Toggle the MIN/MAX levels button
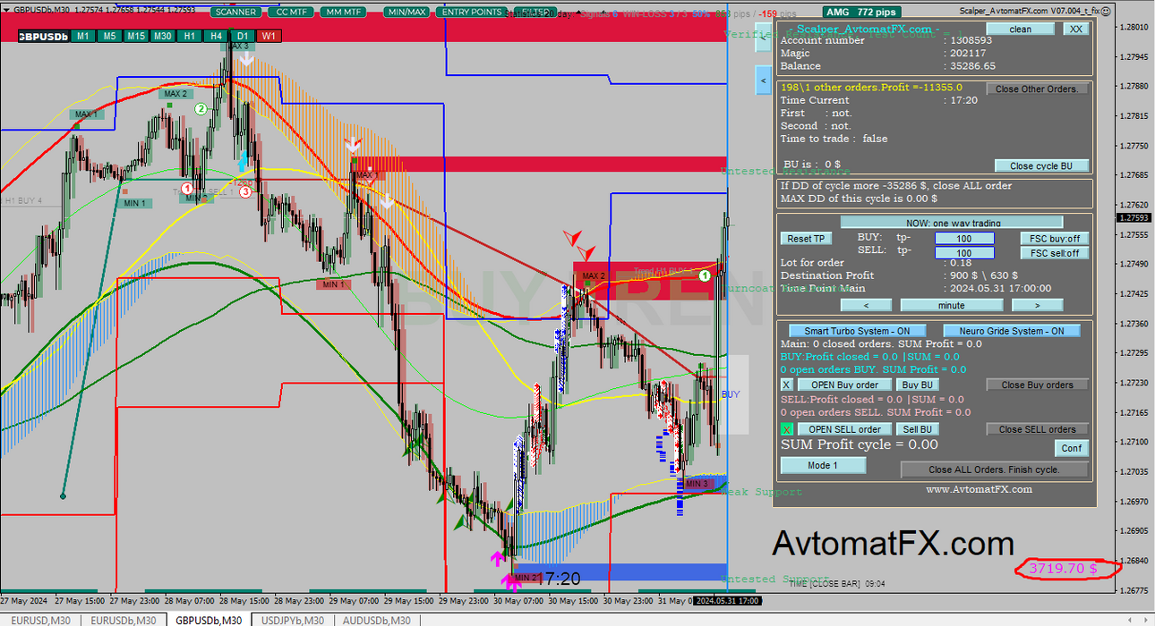The width and height of the screenshot is (1155, 626). pos(406,13)
